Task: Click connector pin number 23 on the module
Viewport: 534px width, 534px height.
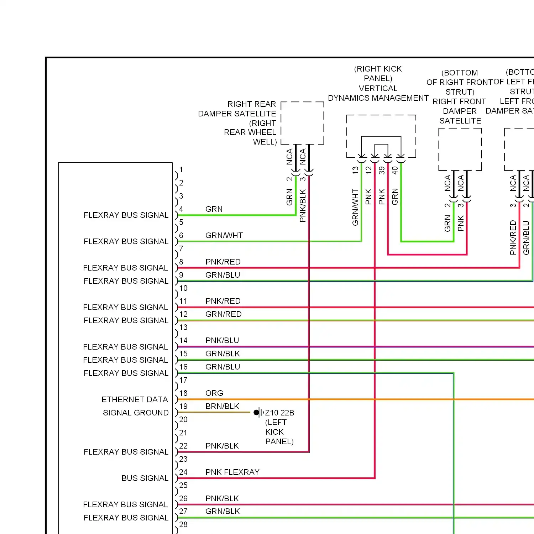Action: [x=183, y=459]
